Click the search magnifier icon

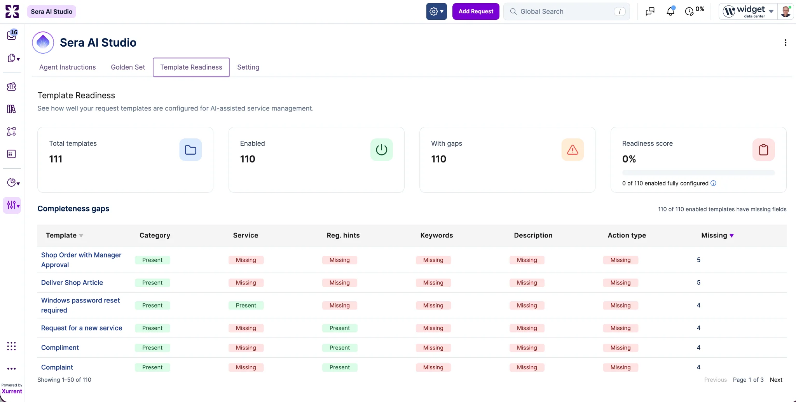[x=513, y=12]
